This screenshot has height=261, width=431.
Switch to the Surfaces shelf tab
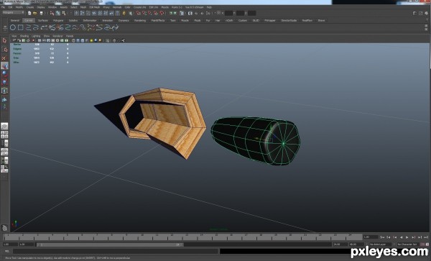[43, 20]
